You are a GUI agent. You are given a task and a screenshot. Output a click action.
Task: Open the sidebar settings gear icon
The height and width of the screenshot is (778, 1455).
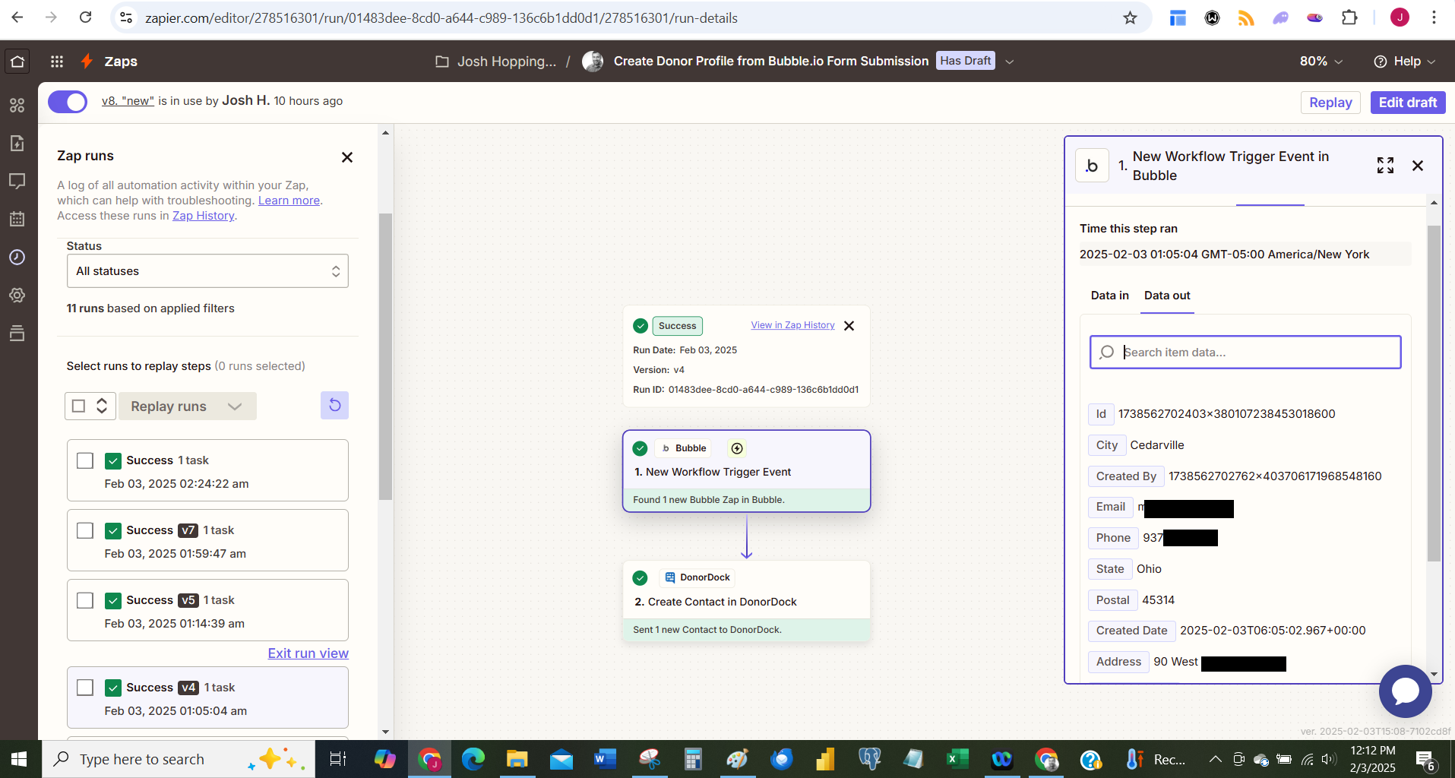[17, 295]
